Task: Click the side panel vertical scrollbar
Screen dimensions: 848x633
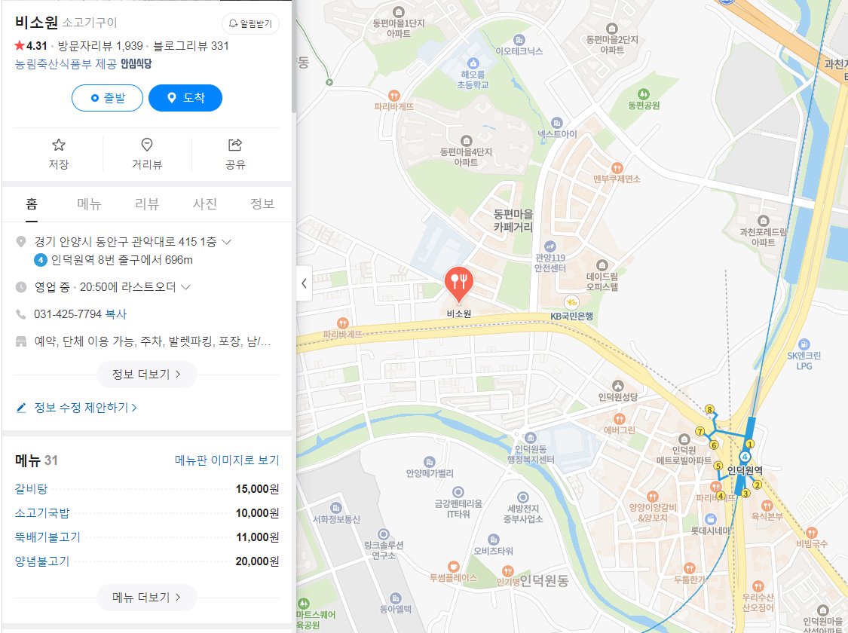Action: point(294,57)
